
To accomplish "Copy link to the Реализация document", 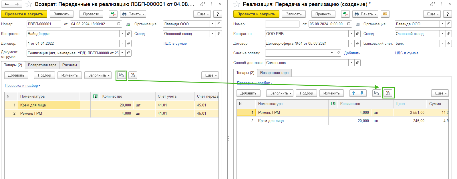I will pyautogui.click(x=432, y=4).
